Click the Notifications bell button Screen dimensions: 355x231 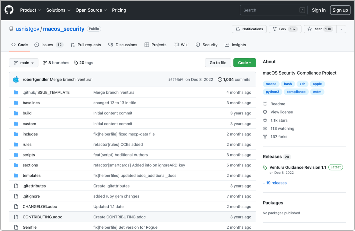(x=249, y=29)
